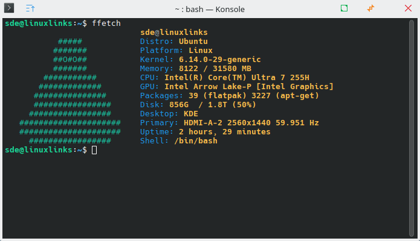This screenshot has width=420, height=241.
Task: Click the sde@linuxlinks header in ffetch output
Action: coord(174,33)
